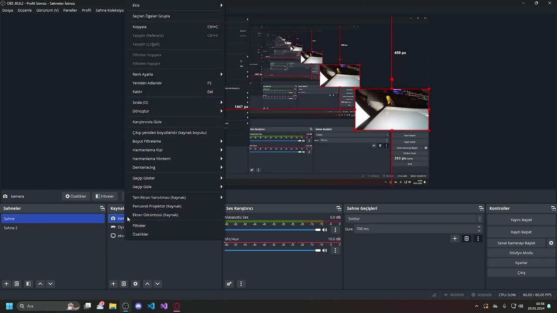Screen dimensions: 557x313
Task: Open scene filters icon in Sahneler toolbar
Action: point(28,284)
